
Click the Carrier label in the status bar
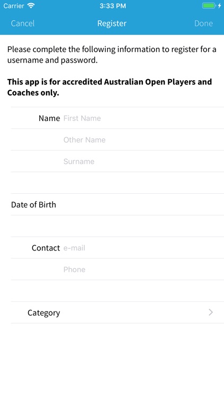click(14, 6)
